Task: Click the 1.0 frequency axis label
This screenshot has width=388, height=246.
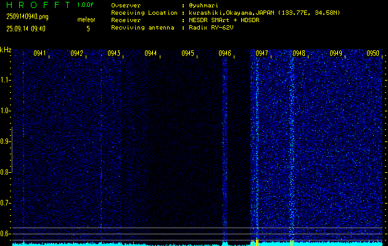Action: tap(5, 111)
